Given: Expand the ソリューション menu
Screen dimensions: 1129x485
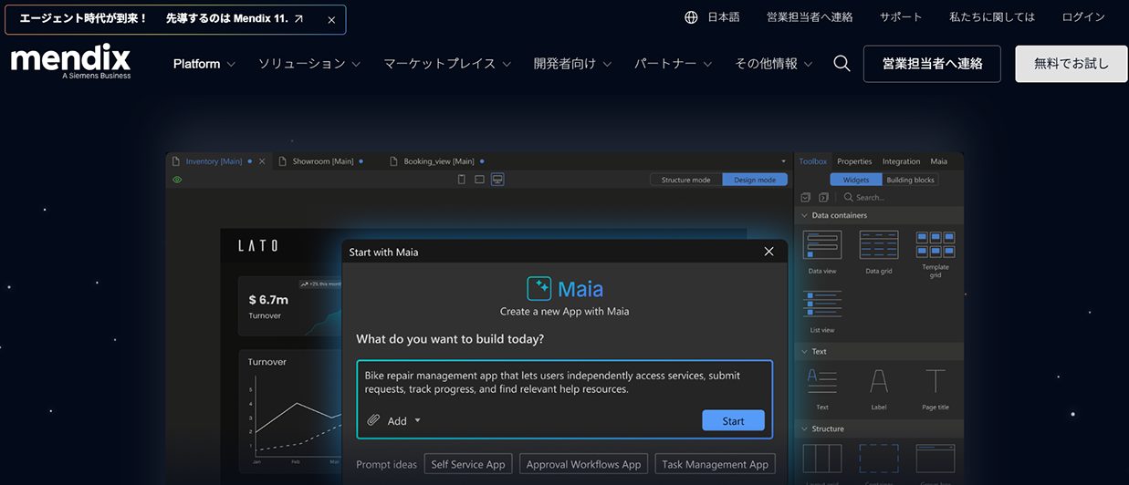Looking at the screenshot, I should pos(309,64).
